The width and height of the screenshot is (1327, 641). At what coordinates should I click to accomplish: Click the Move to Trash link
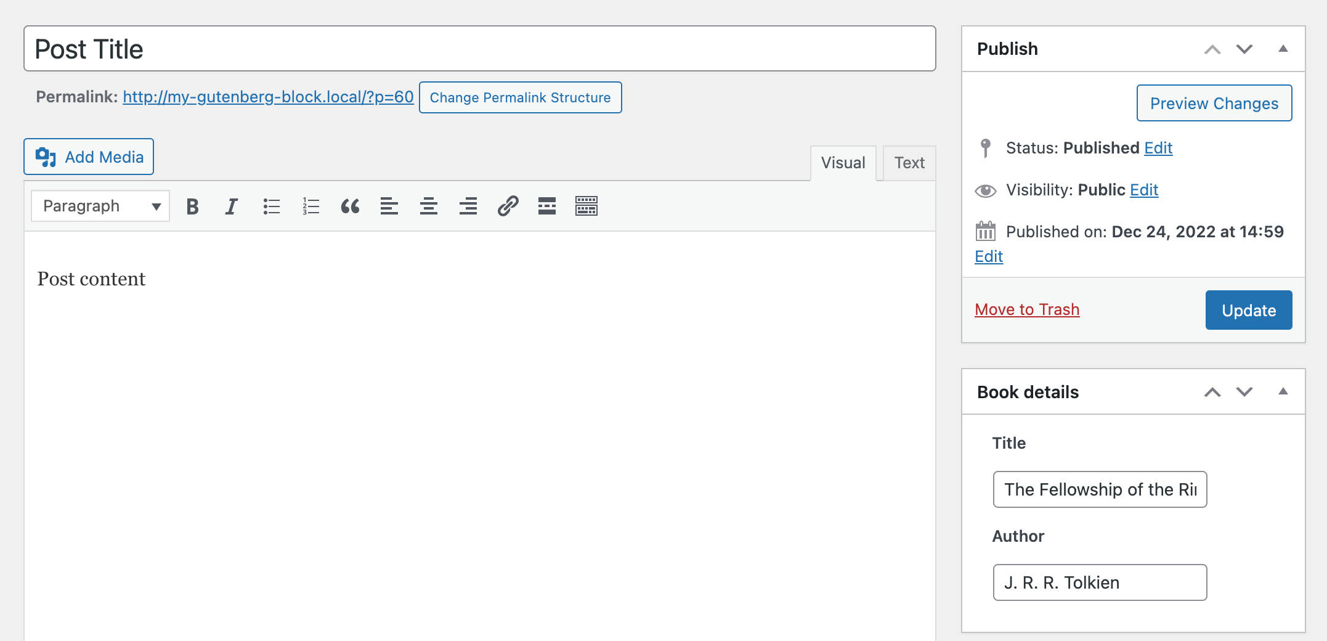pos(1027,309)
